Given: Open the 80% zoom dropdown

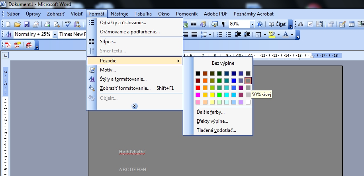Looking at the screenshot, I should [x=252, y=24].
